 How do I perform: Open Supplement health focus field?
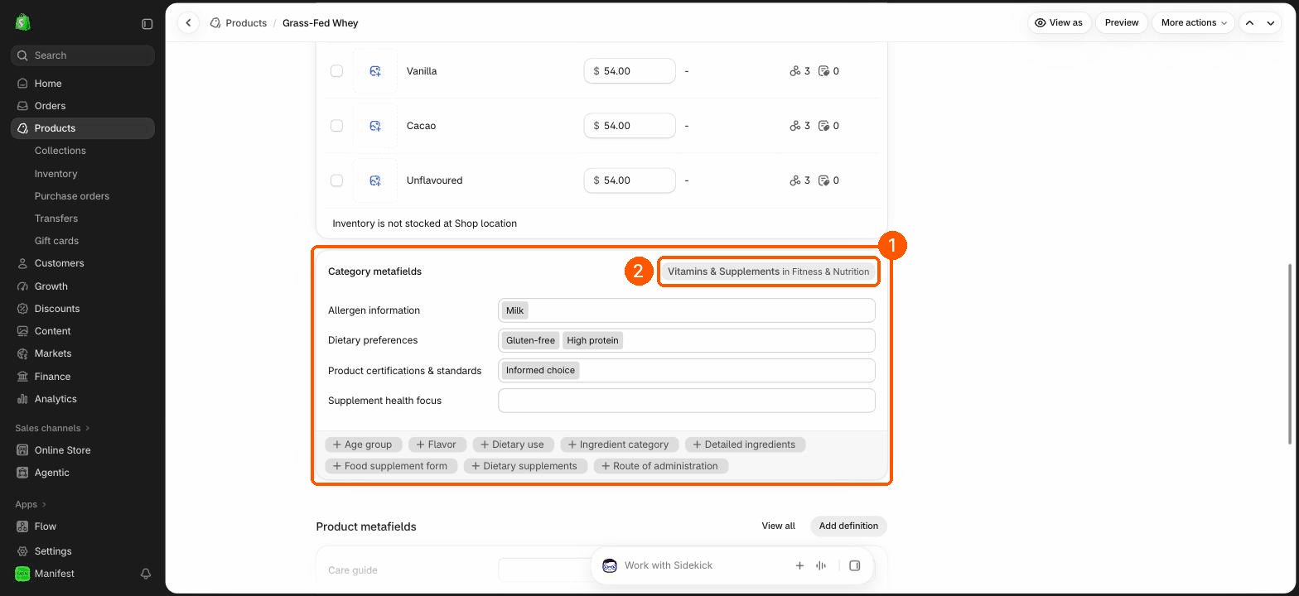click(687, 401)
